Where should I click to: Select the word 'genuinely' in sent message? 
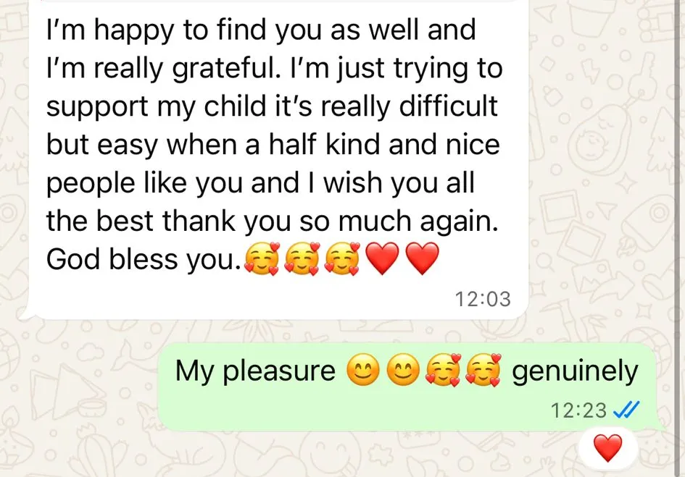tap(575, 372)
